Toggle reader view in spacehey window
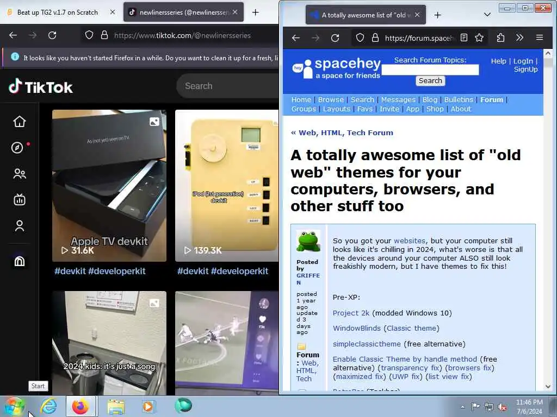Screen dimensions: 557x417 coord(464,37)
